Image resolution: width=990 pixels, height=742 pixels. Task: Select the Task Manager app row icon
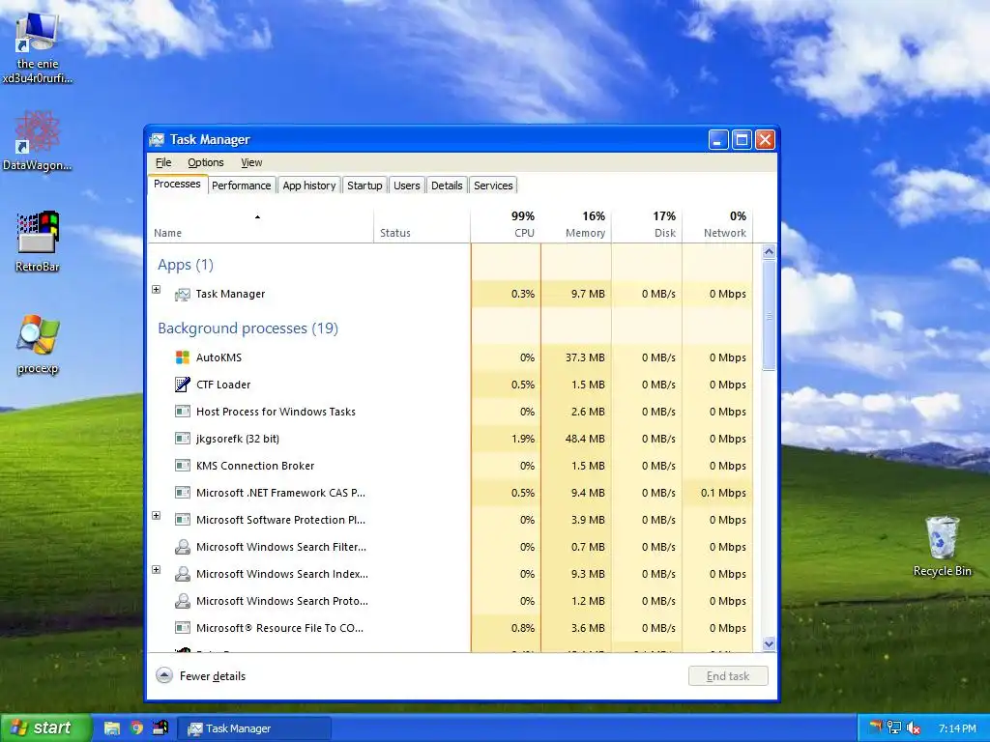(x=183, y=294)
